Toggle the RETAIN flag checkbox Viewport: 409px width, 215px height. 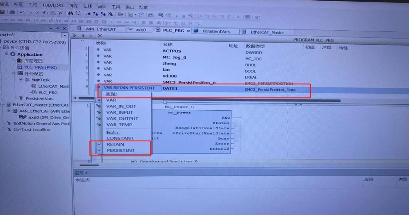tap(99, 144)
